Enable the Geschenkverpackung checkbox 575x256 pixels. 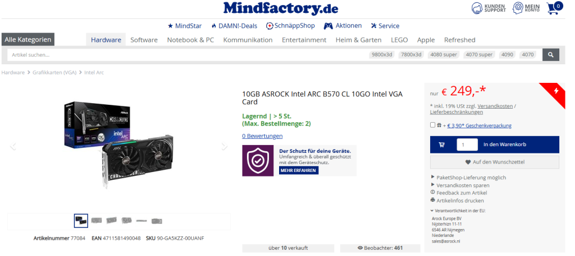point(433,125)
